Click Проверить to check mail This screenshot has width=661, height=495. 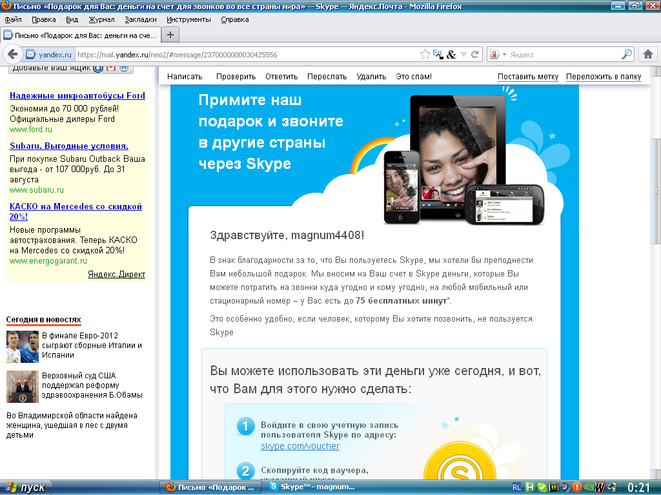point(236,77)
